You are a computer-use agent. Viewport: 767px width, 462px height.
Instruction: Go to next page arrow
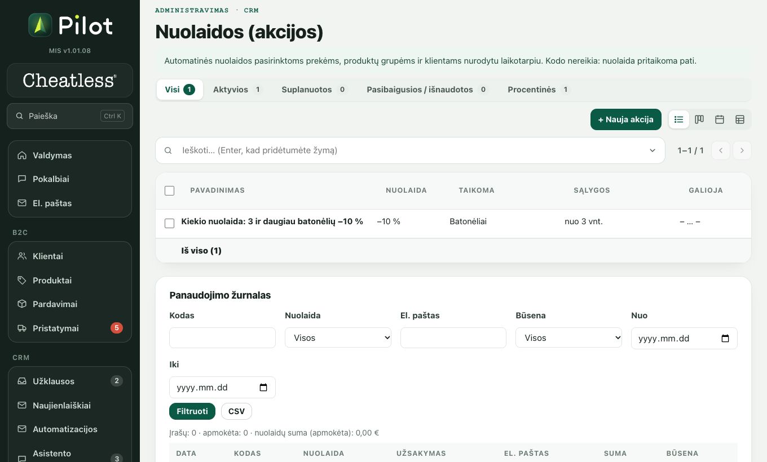pos(742,150)
